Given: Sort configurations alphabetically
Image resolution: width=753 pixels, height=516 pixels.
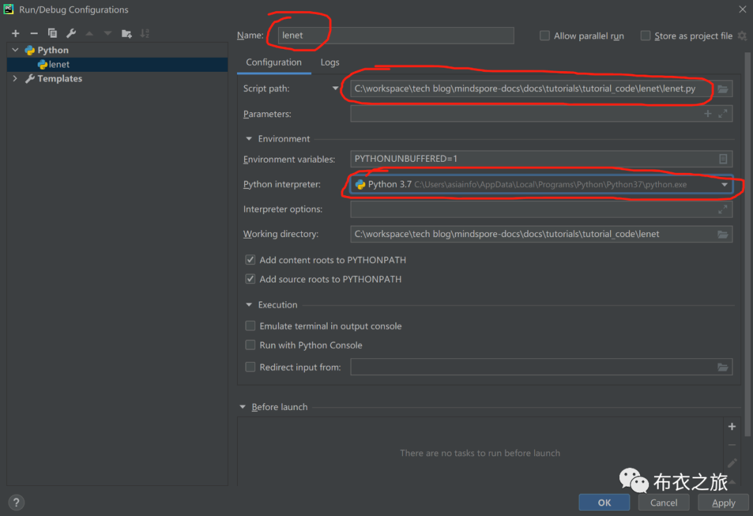Looking at the screenshot, I should point(144,33).
